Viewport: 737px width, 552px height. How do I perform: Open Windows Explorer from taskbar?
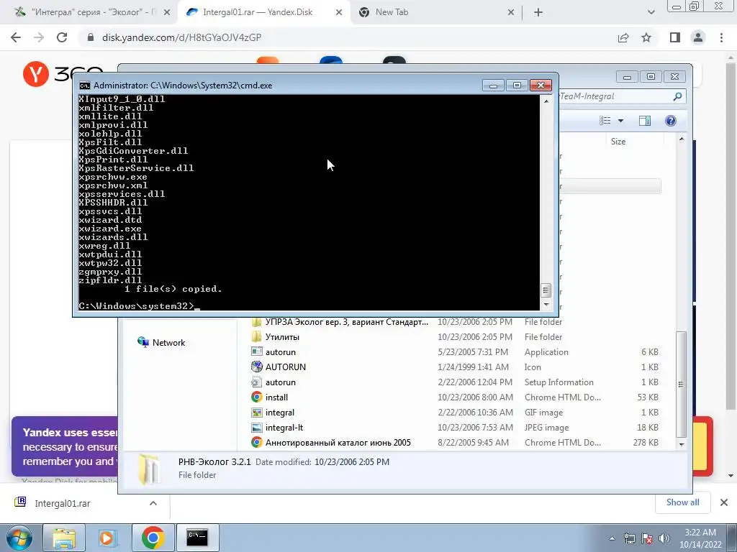point(64,538)
